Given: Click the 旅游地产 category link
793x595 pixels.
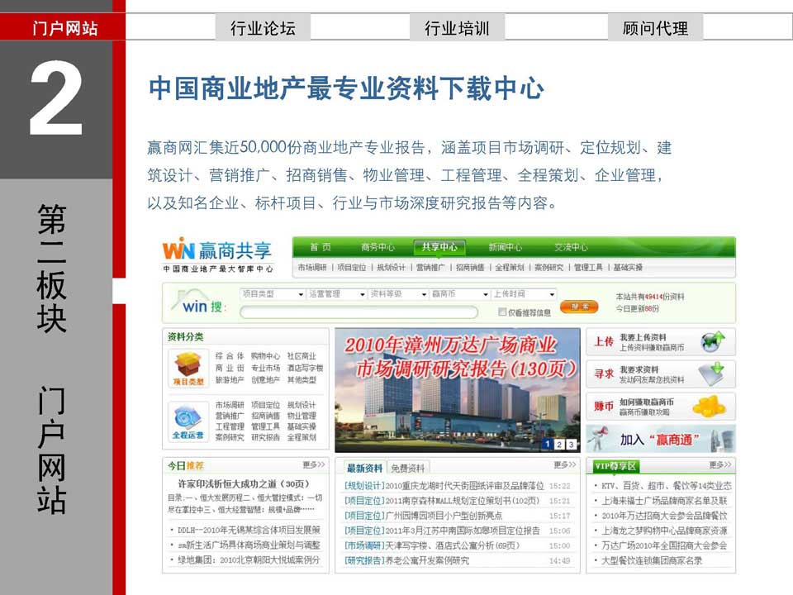Looking at the screenshot, I should (230, 379).
